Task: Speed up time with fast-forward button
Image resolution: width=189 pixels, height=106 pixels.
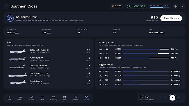Action: point(179,98)
